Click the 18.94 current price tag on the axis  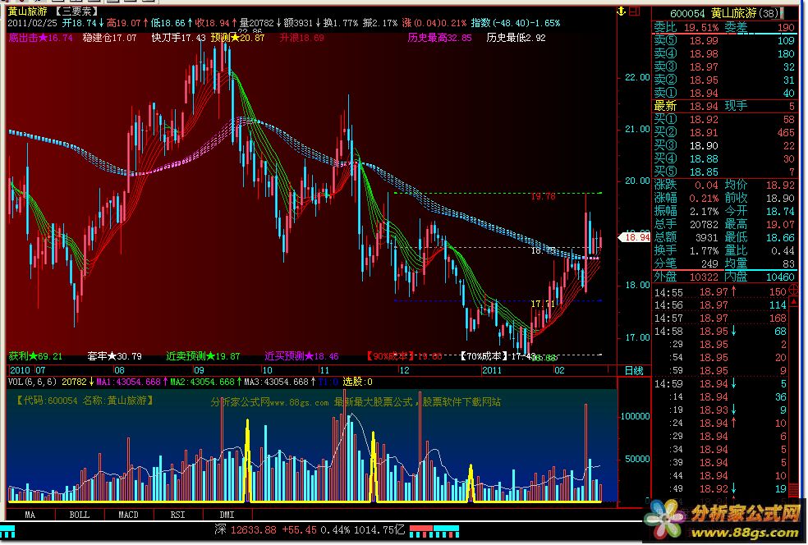click(635, 237)
